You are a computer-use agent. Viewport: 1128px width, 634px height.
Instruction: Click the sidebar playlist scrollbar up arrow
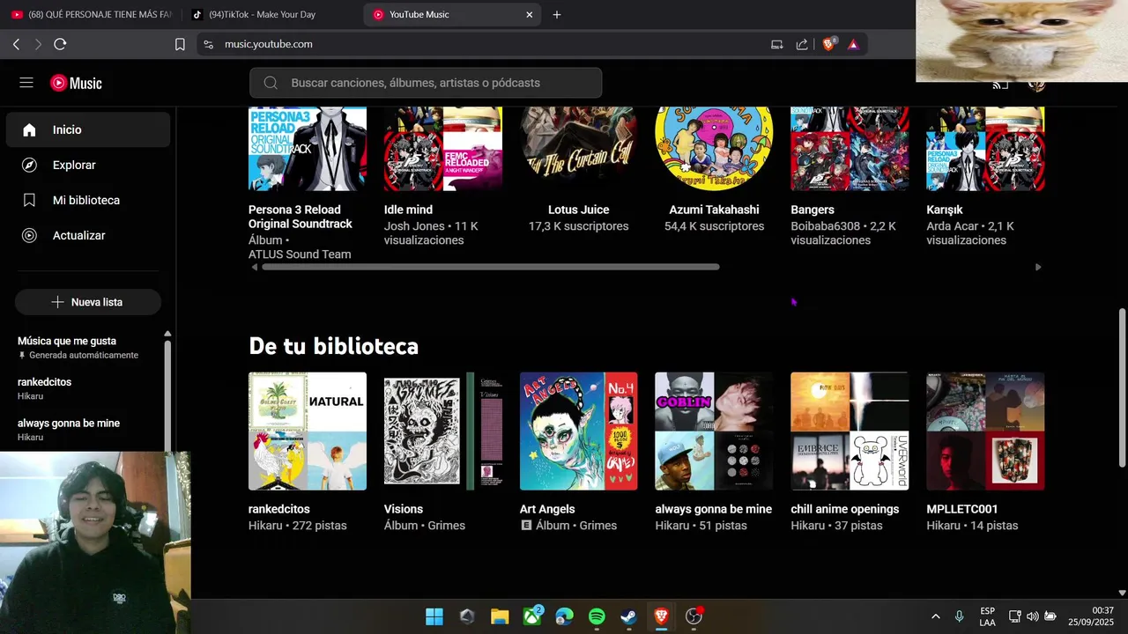(x=167, y=334)
